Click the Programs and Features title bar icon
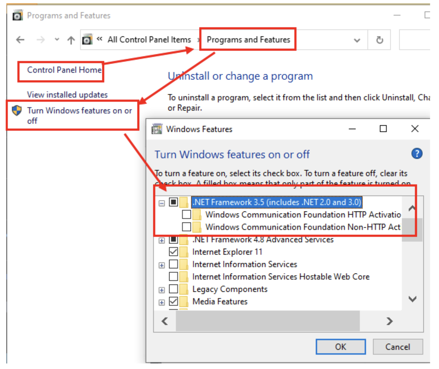 (18, 15)
